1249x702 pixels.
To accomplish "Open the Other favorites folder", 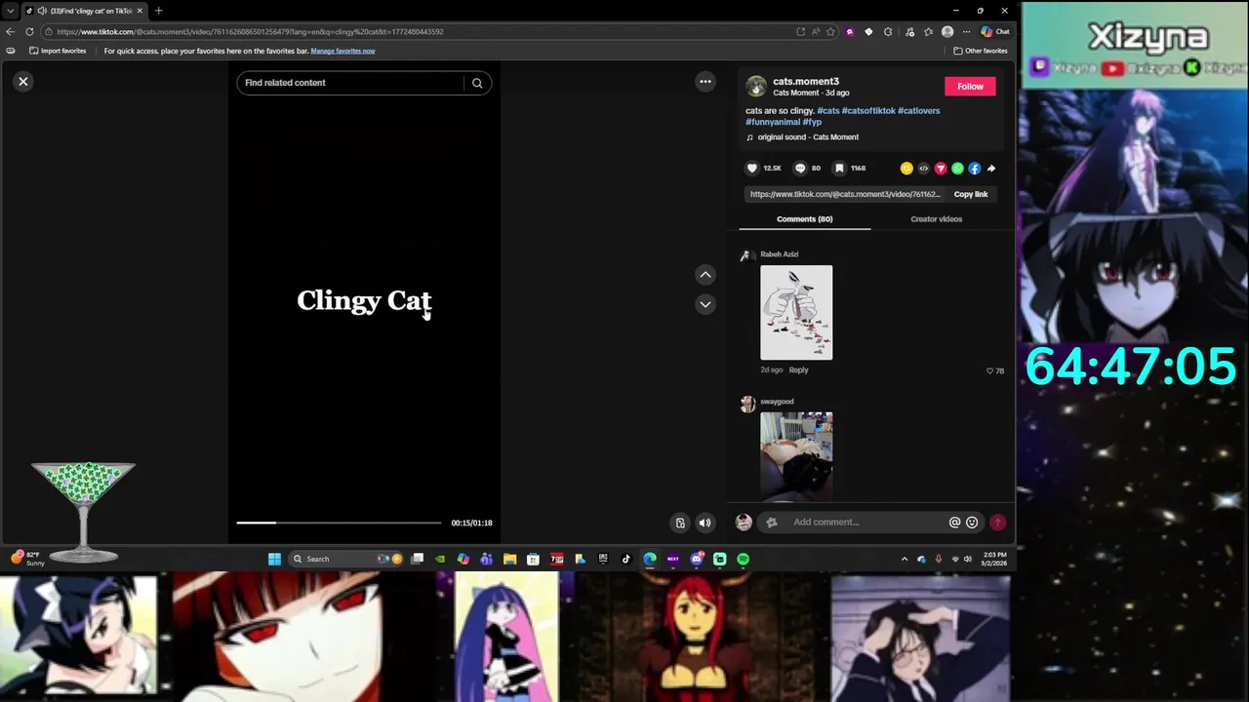I will click(x=981, y=51).
